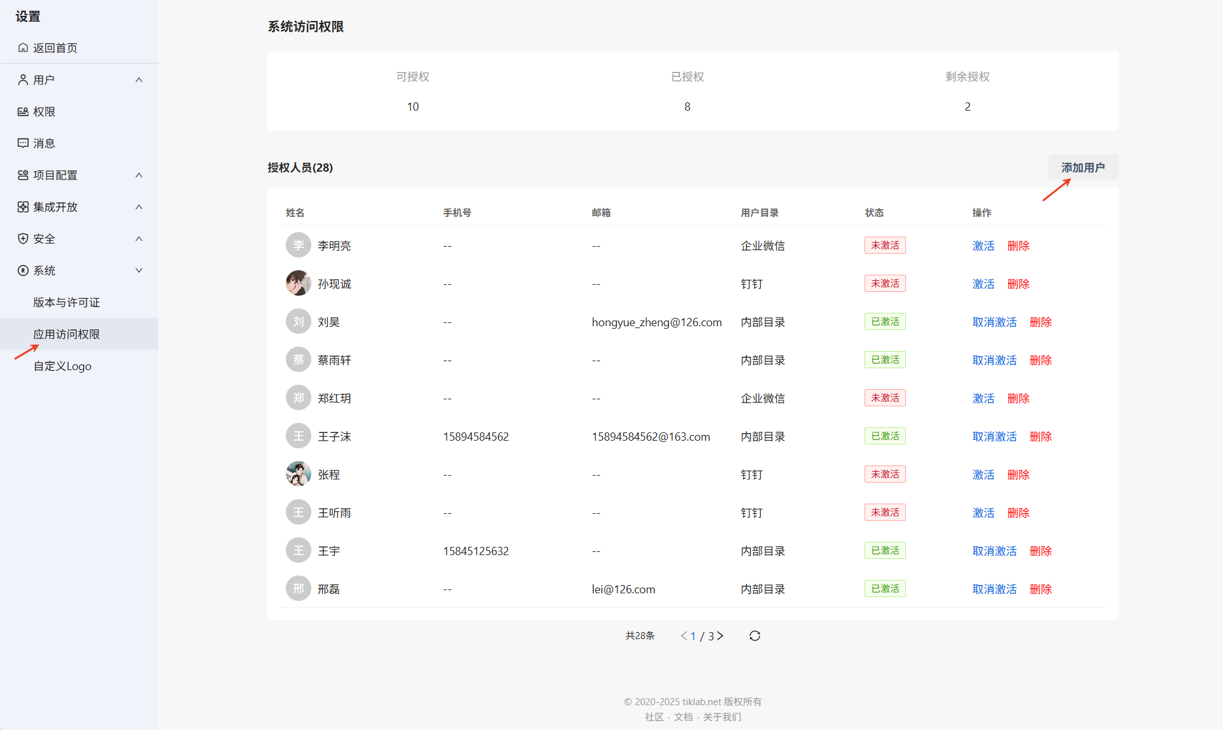Deactivate 刘昊 using 取消激活
Screen dimensions: 1223x730
pyautogui.click(x=994, y=322)
